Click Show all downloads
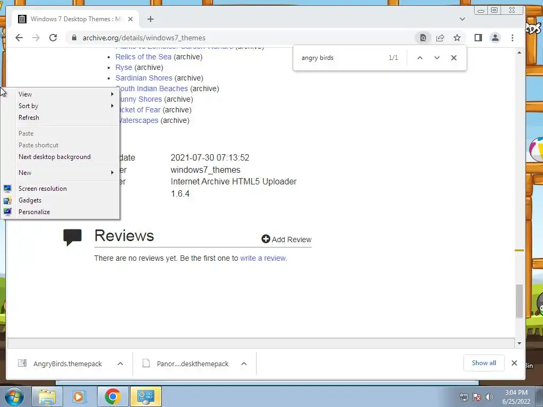The width and height of the screenshot is (543, 407). [484, 363]
